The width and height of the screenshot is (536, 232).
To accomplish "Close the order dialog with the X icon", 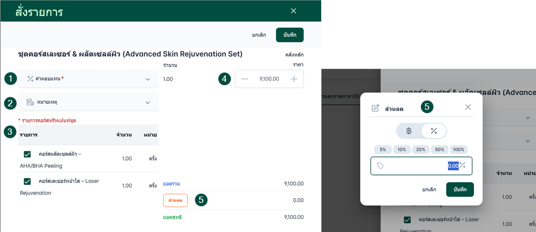I will (x=294, y=11).
